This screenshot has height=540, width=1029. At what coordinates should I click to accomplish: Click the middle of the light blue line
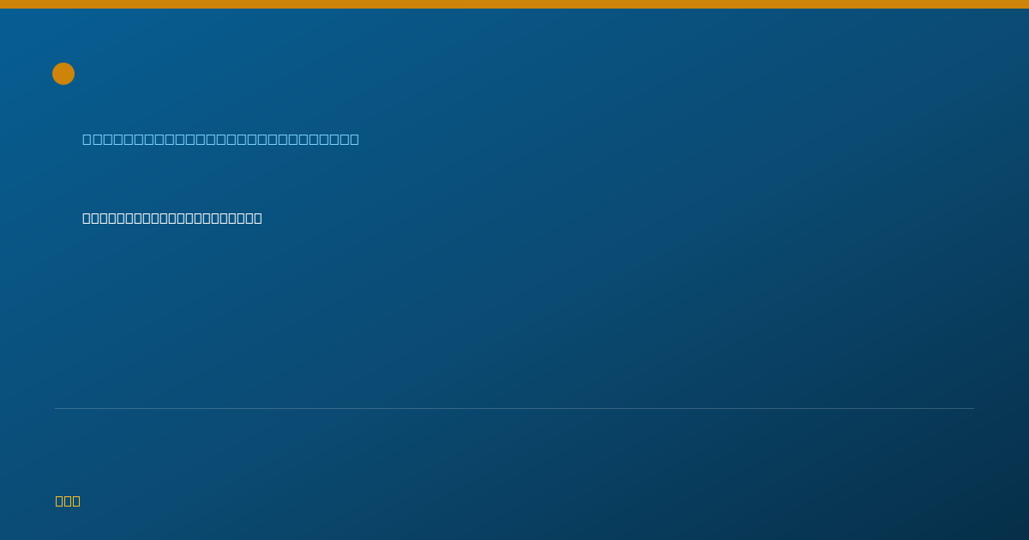[x=220, y=139]
